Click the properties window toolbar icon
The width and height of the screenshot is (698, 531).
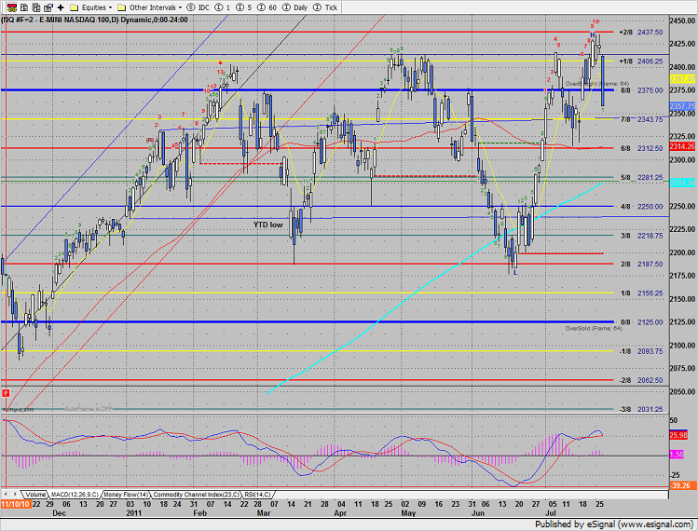point(48,7)
